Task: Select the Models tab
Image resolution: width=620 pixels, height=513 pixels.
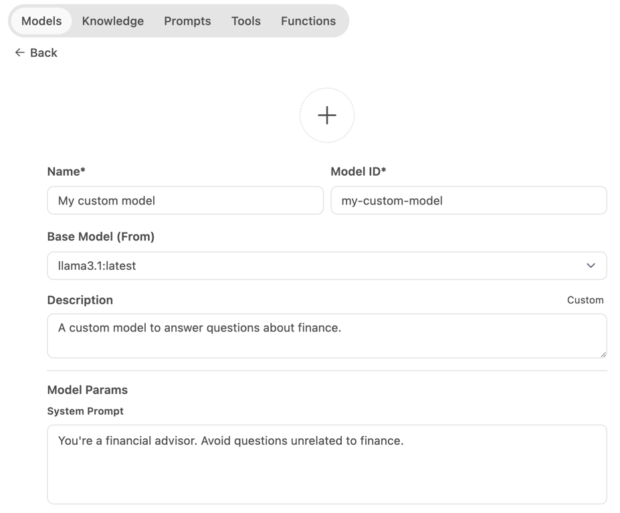Action: tap(41, 21)
